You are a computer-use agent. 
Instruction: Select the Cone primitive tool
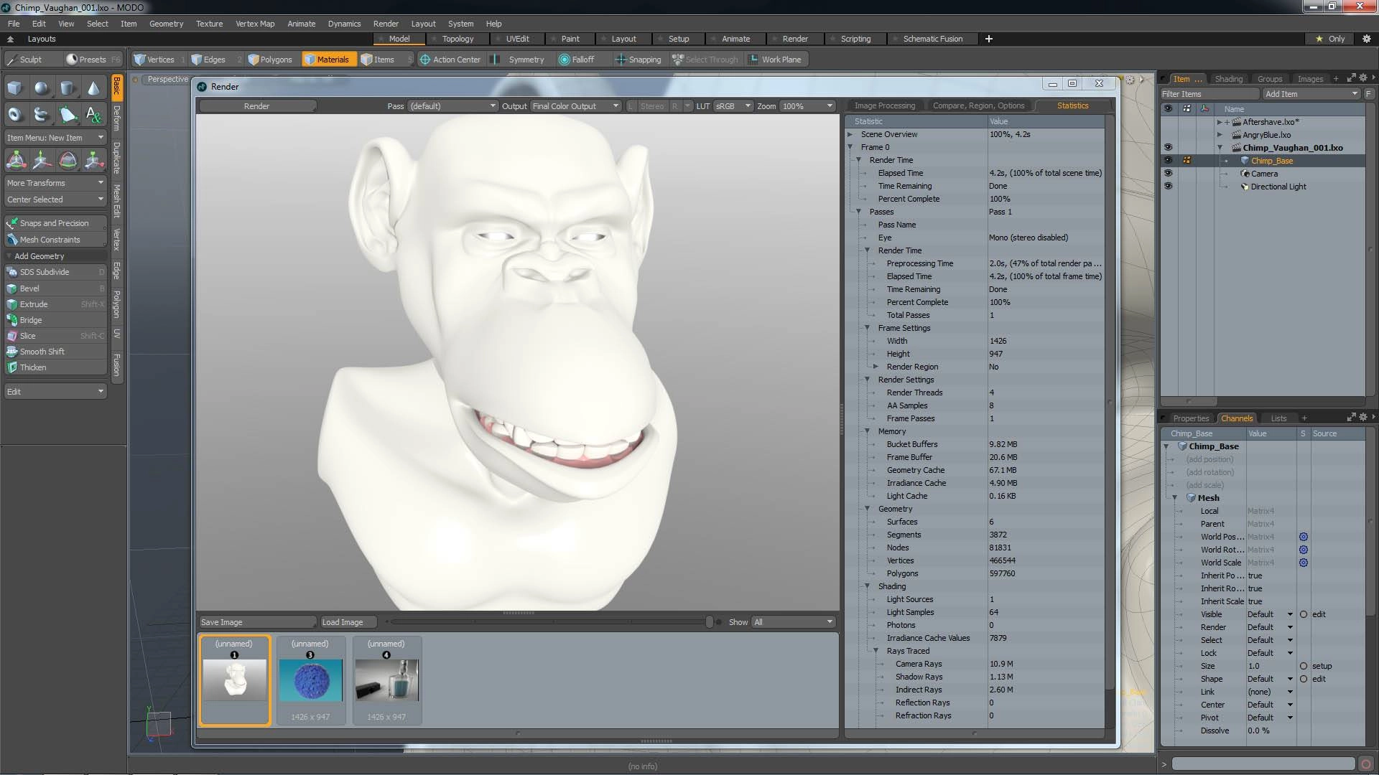[x=93, y=88]
